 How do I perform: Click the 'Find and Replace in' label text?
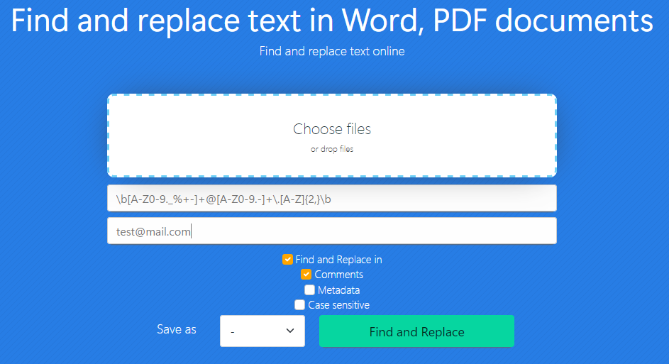338,260
